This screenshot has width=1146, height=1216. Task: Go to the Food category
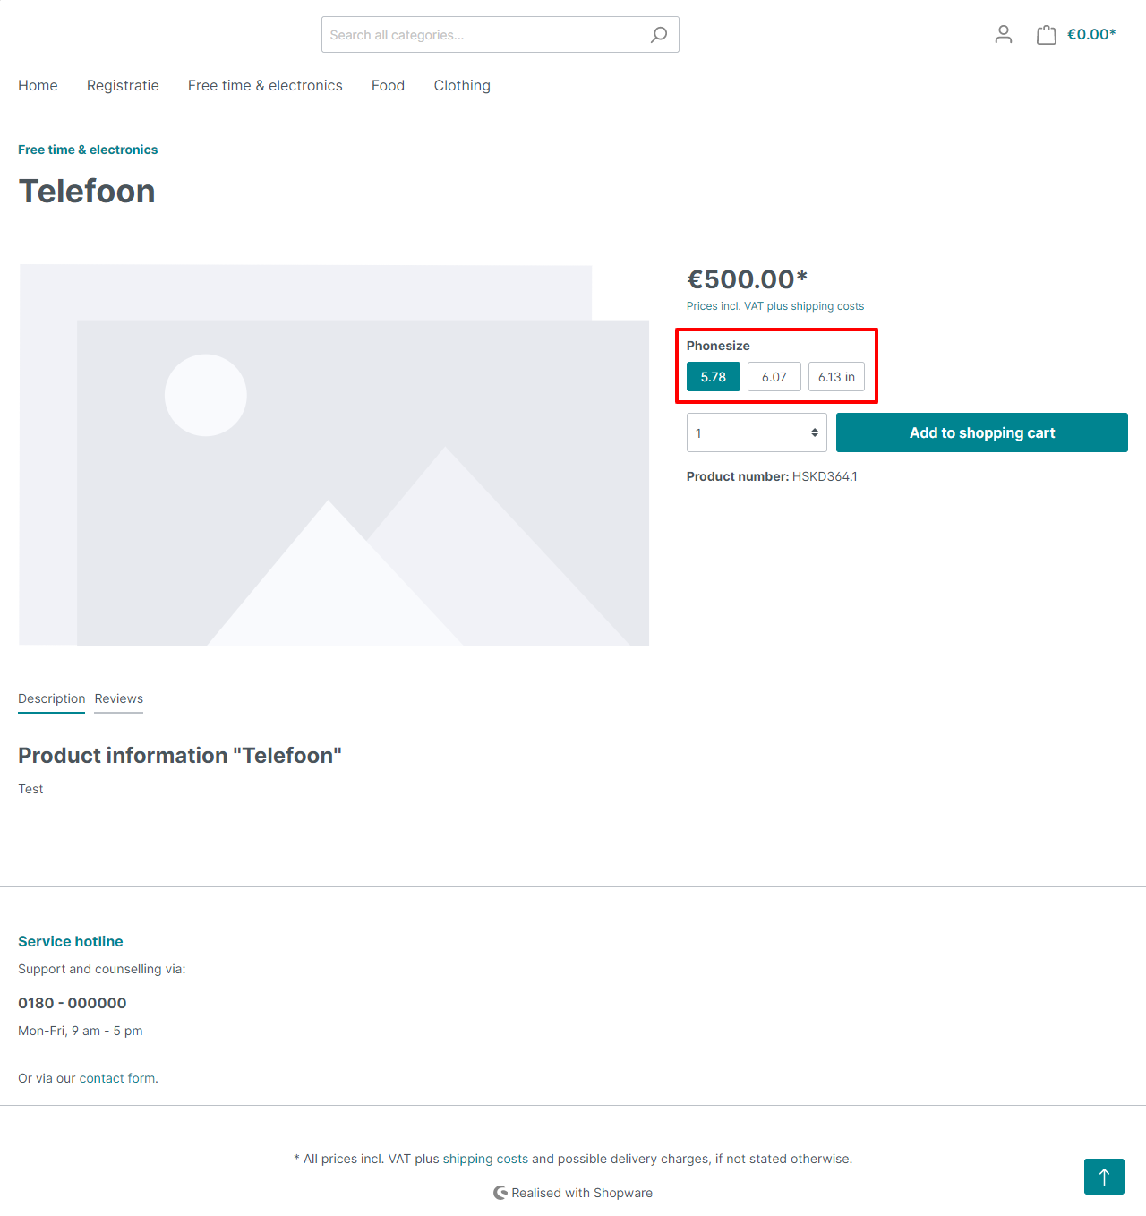point(388,86)
